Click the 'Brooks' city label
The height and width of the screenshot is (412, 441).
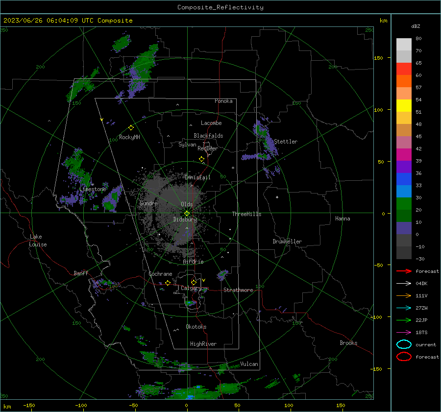tap(348, 343)
